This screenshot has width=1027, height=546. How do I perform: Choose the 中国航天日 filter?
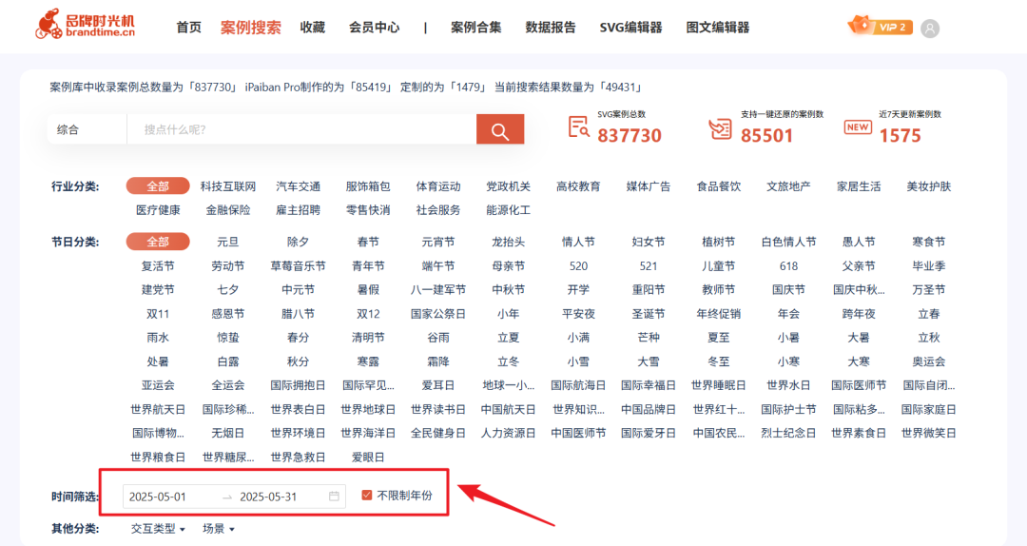[x=508, y=410]
